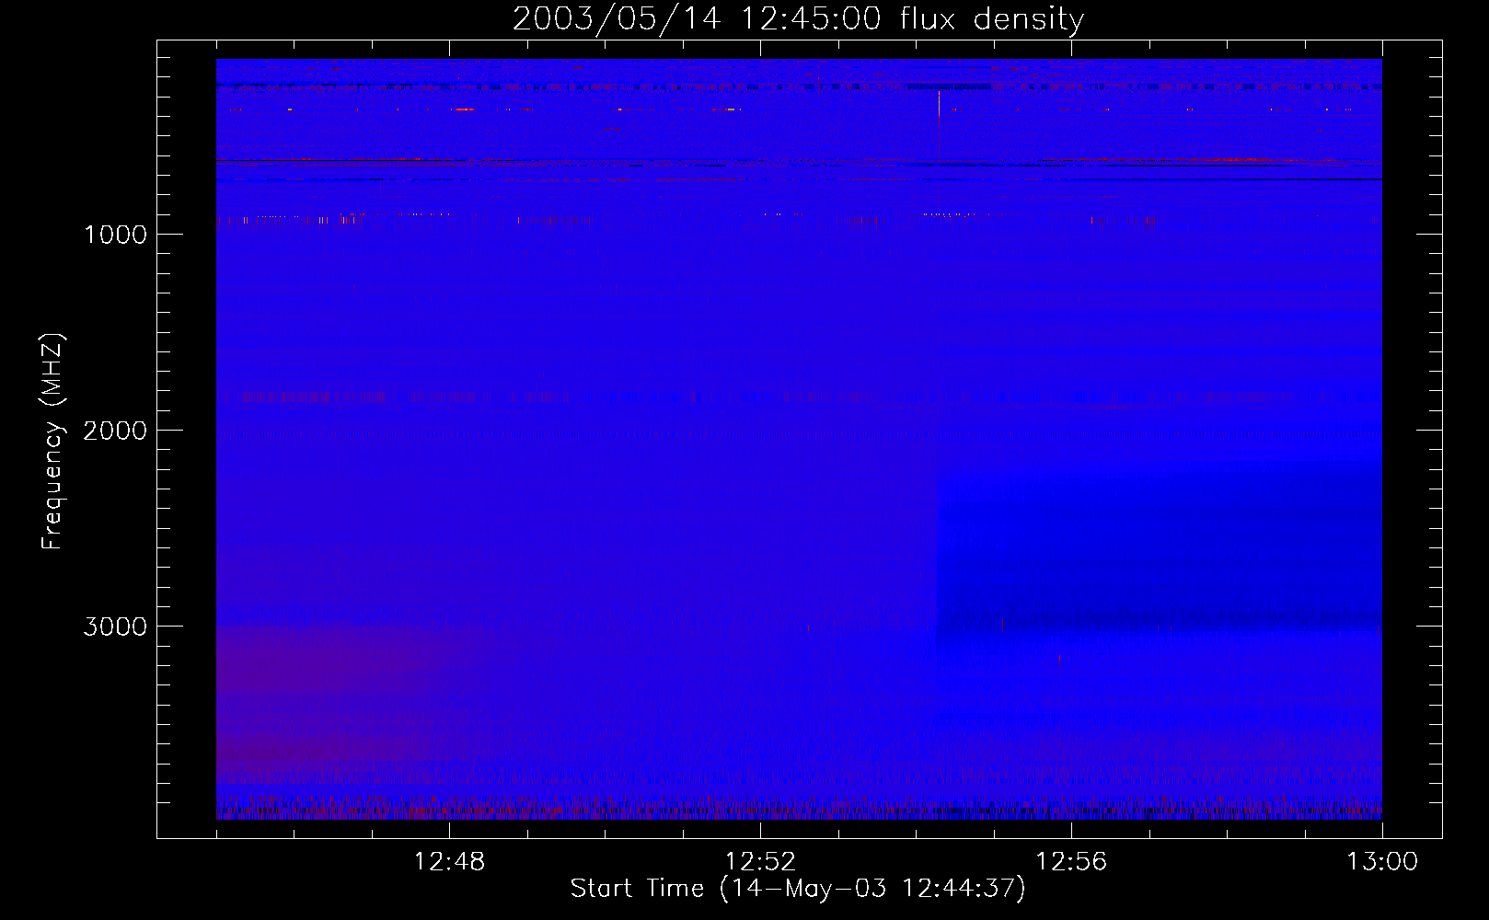The image size is (1489, 920).
Task: Click the 2000 frequency tick label
Action: click(115, 431)
